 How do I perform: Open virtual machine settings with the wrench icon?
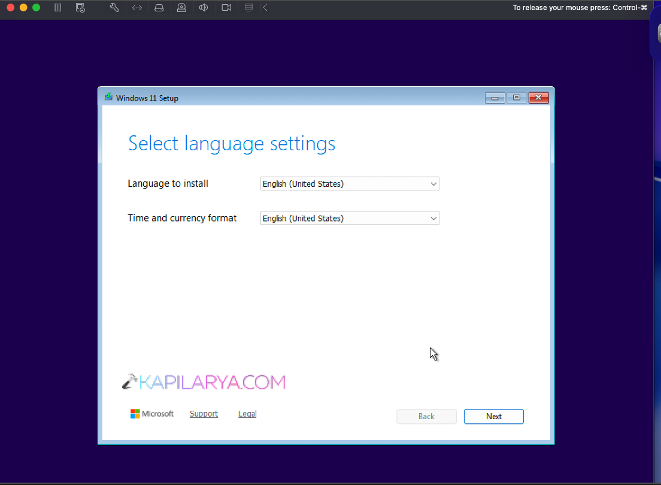pyautogui.click(x=114, y=7)
